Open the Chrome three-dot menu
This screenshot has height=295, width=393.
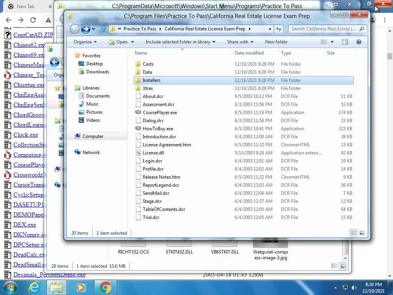(385, 20)
